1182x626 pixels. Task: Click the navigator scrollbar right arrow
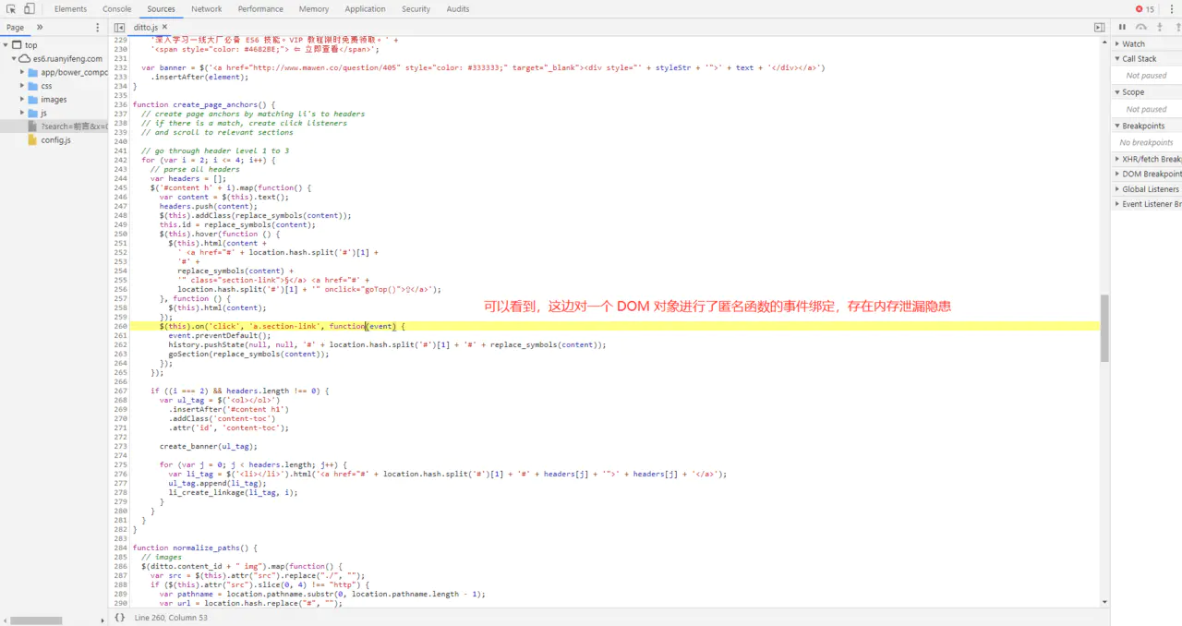(104, 620)
